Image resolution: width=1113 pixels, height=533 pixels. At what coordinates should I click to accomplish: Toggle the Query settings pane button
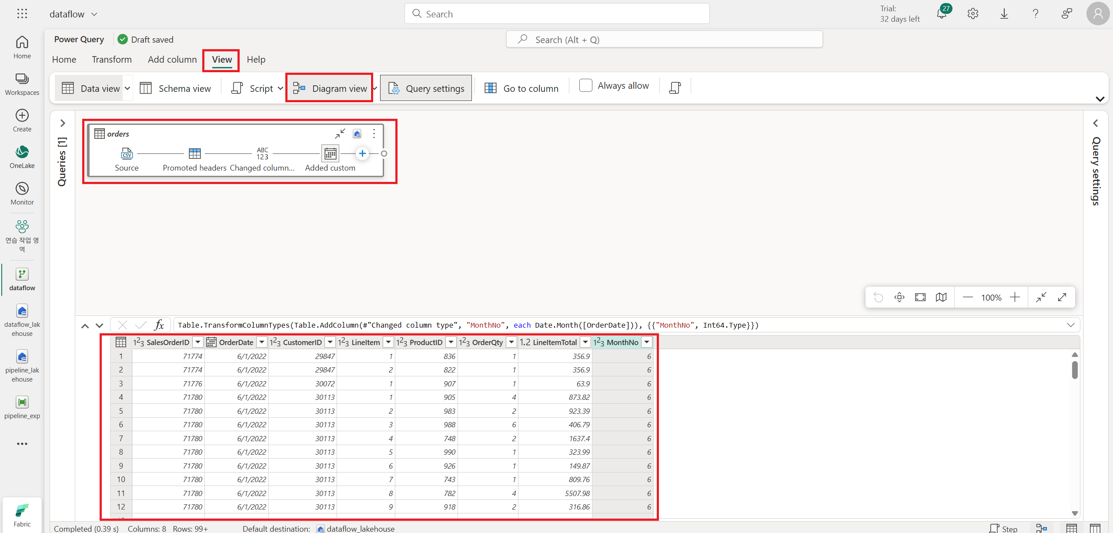point(426,88)
